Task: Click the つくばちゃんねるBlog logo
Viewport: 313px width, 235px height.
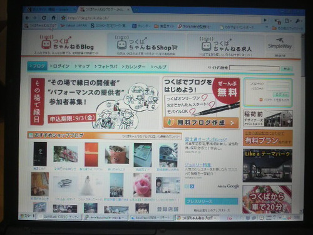Action: pos(66,44)
